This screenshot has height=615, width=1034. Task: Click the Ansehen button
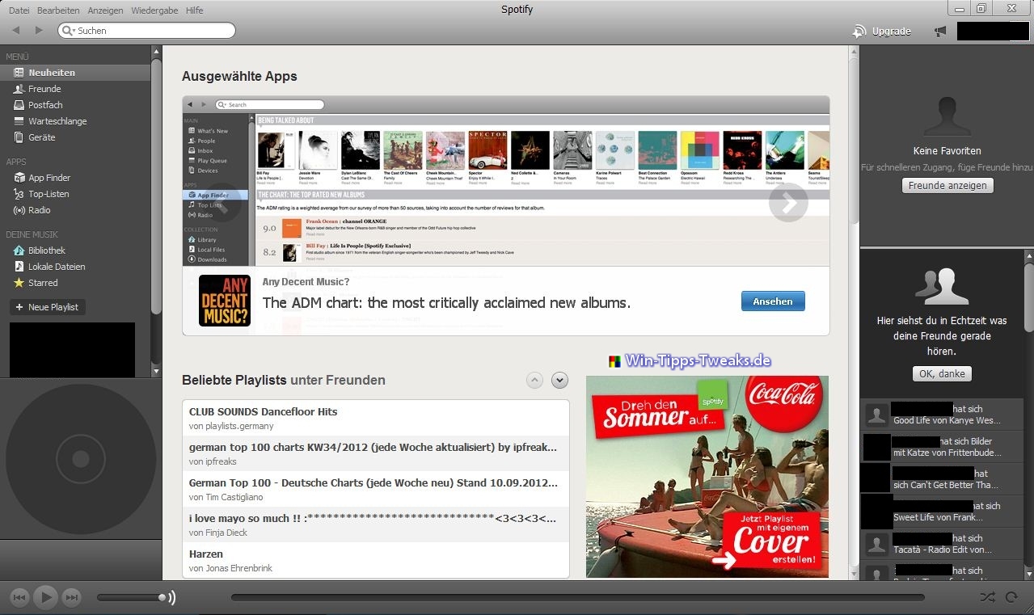pos(773,301)
